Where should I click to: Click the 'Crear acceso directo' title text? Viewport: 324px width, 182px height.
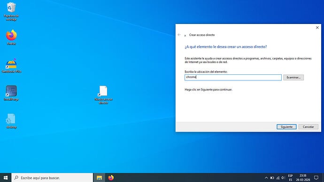[202, 35]
